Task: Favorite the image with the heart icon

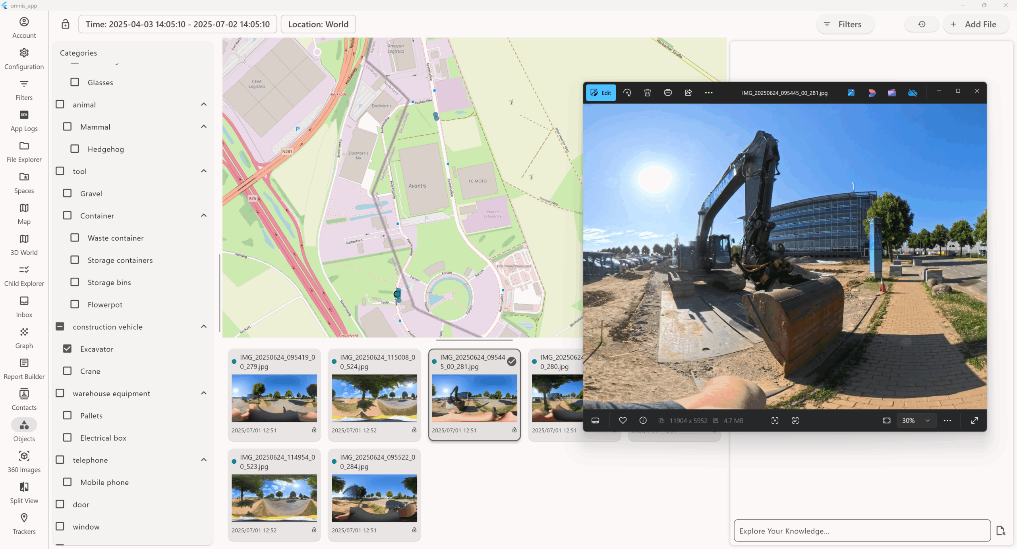Action: point(623,420)
